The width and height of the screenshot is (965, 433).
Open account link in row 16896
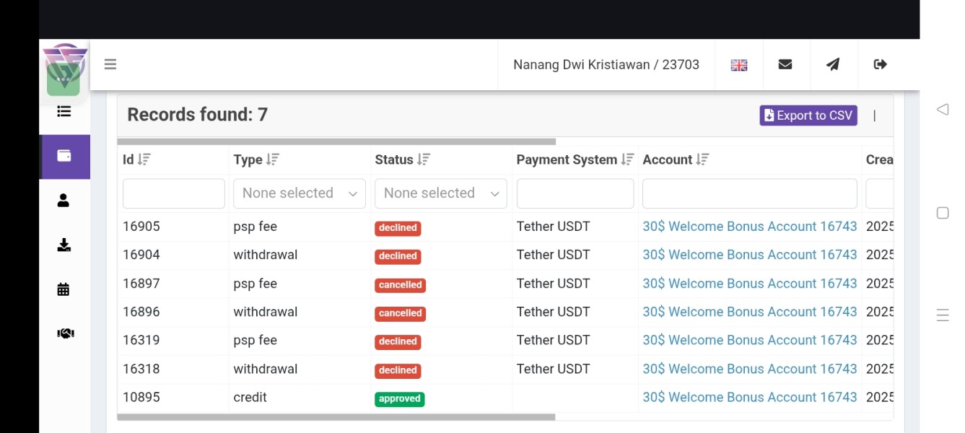click(750, 312)
